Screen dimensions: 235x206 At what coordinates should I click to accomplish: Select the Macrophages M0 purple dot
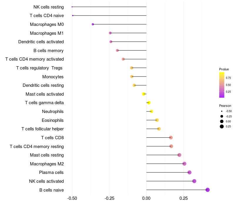(93, 24)
